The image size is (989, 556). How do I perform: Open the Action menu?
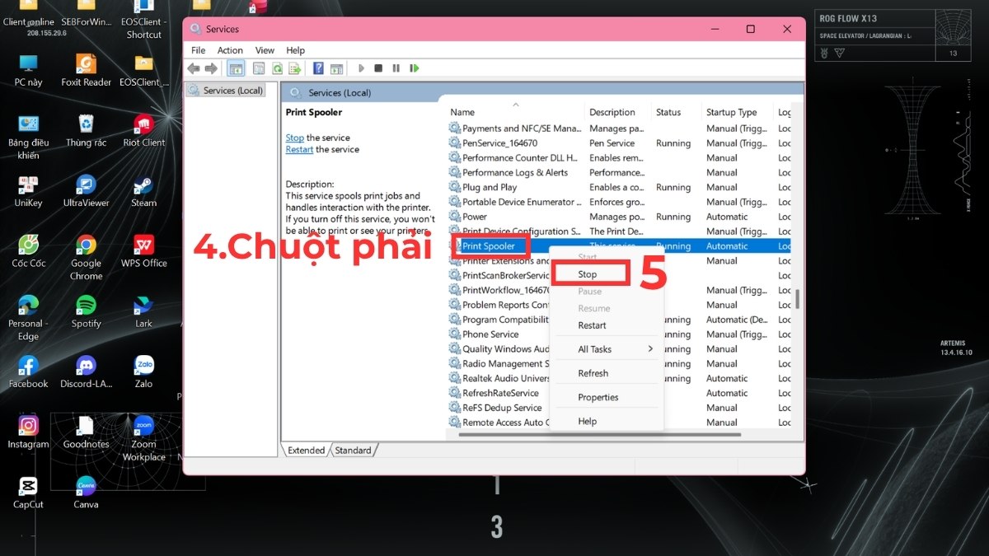point(230,50)
